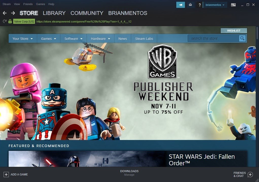Switch to Big Picture mode

coord(233,5)
